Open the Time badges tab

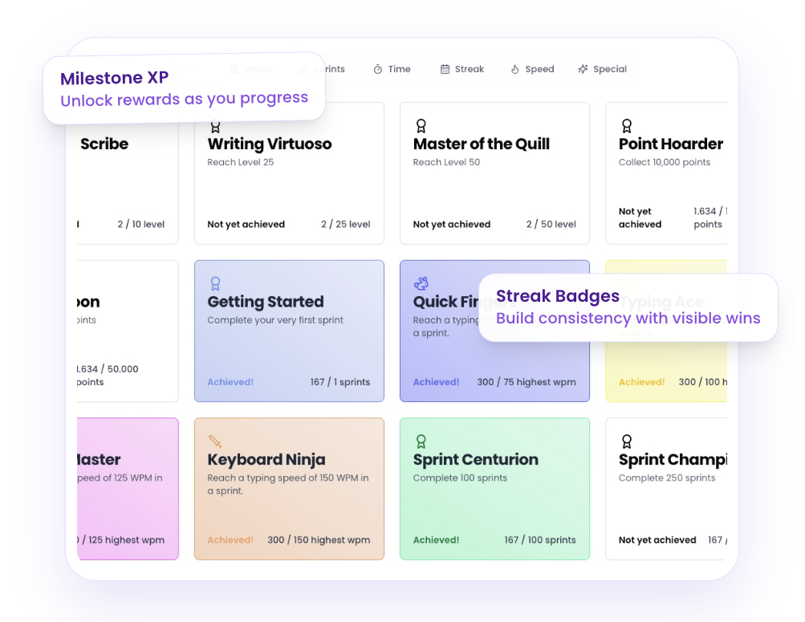coord(392,69)
